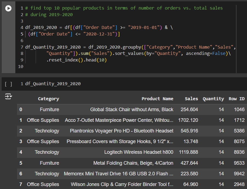Viewport: 247px width, 189px height.
Task: Run the df_Quantity_2019_2020 cell via empty brackets
Action: click(8, 84)
